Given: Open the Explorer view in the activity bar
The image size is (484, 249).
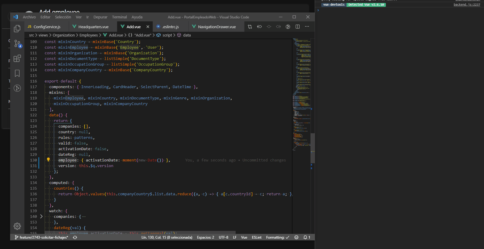Looking at the screenshot, I should tap(17, 28).
